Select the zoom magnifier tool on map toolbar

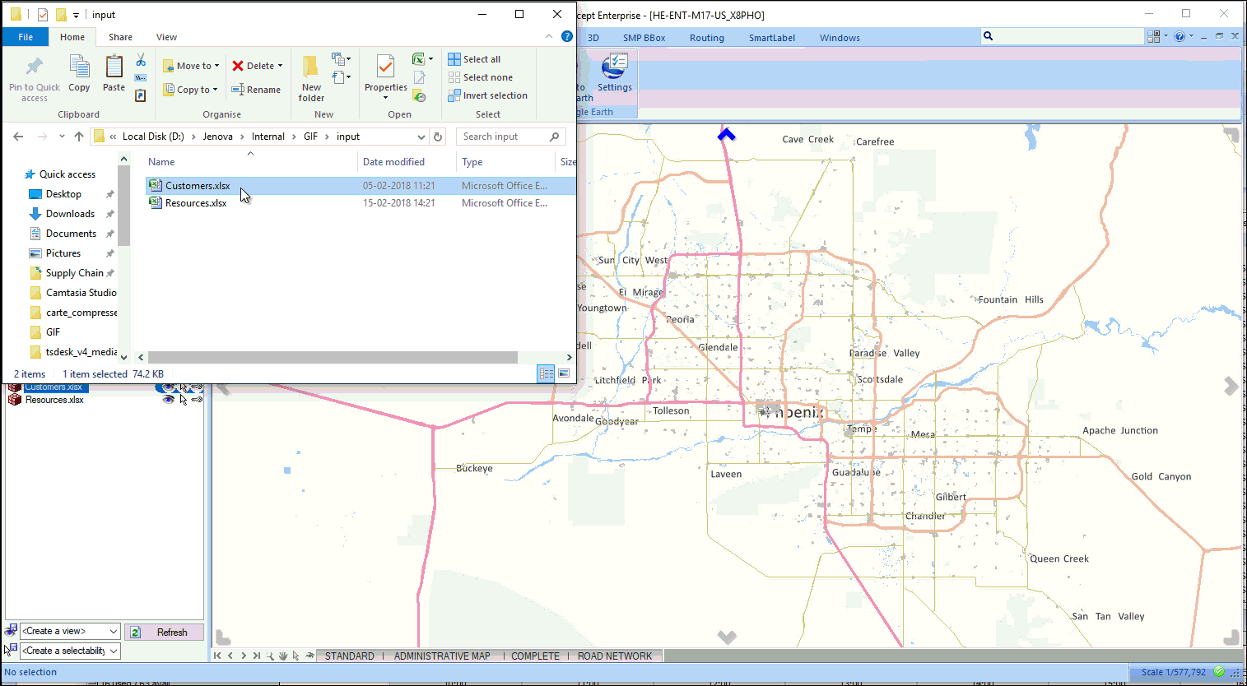(x=272, y=656)
